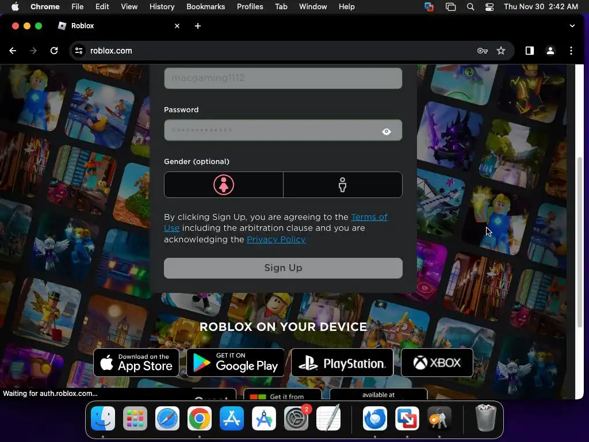Open a new tab with plus button
The image size is (589, 442).
198,26
